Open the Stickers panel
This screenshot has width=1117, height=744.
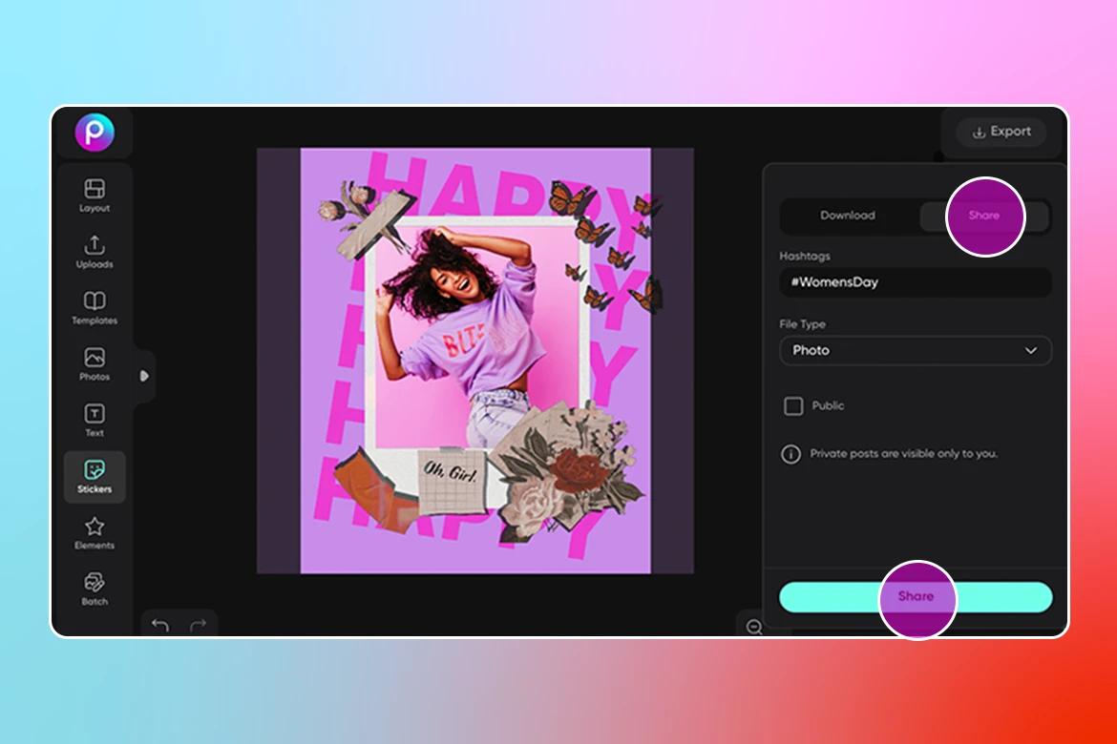(95, 475)
